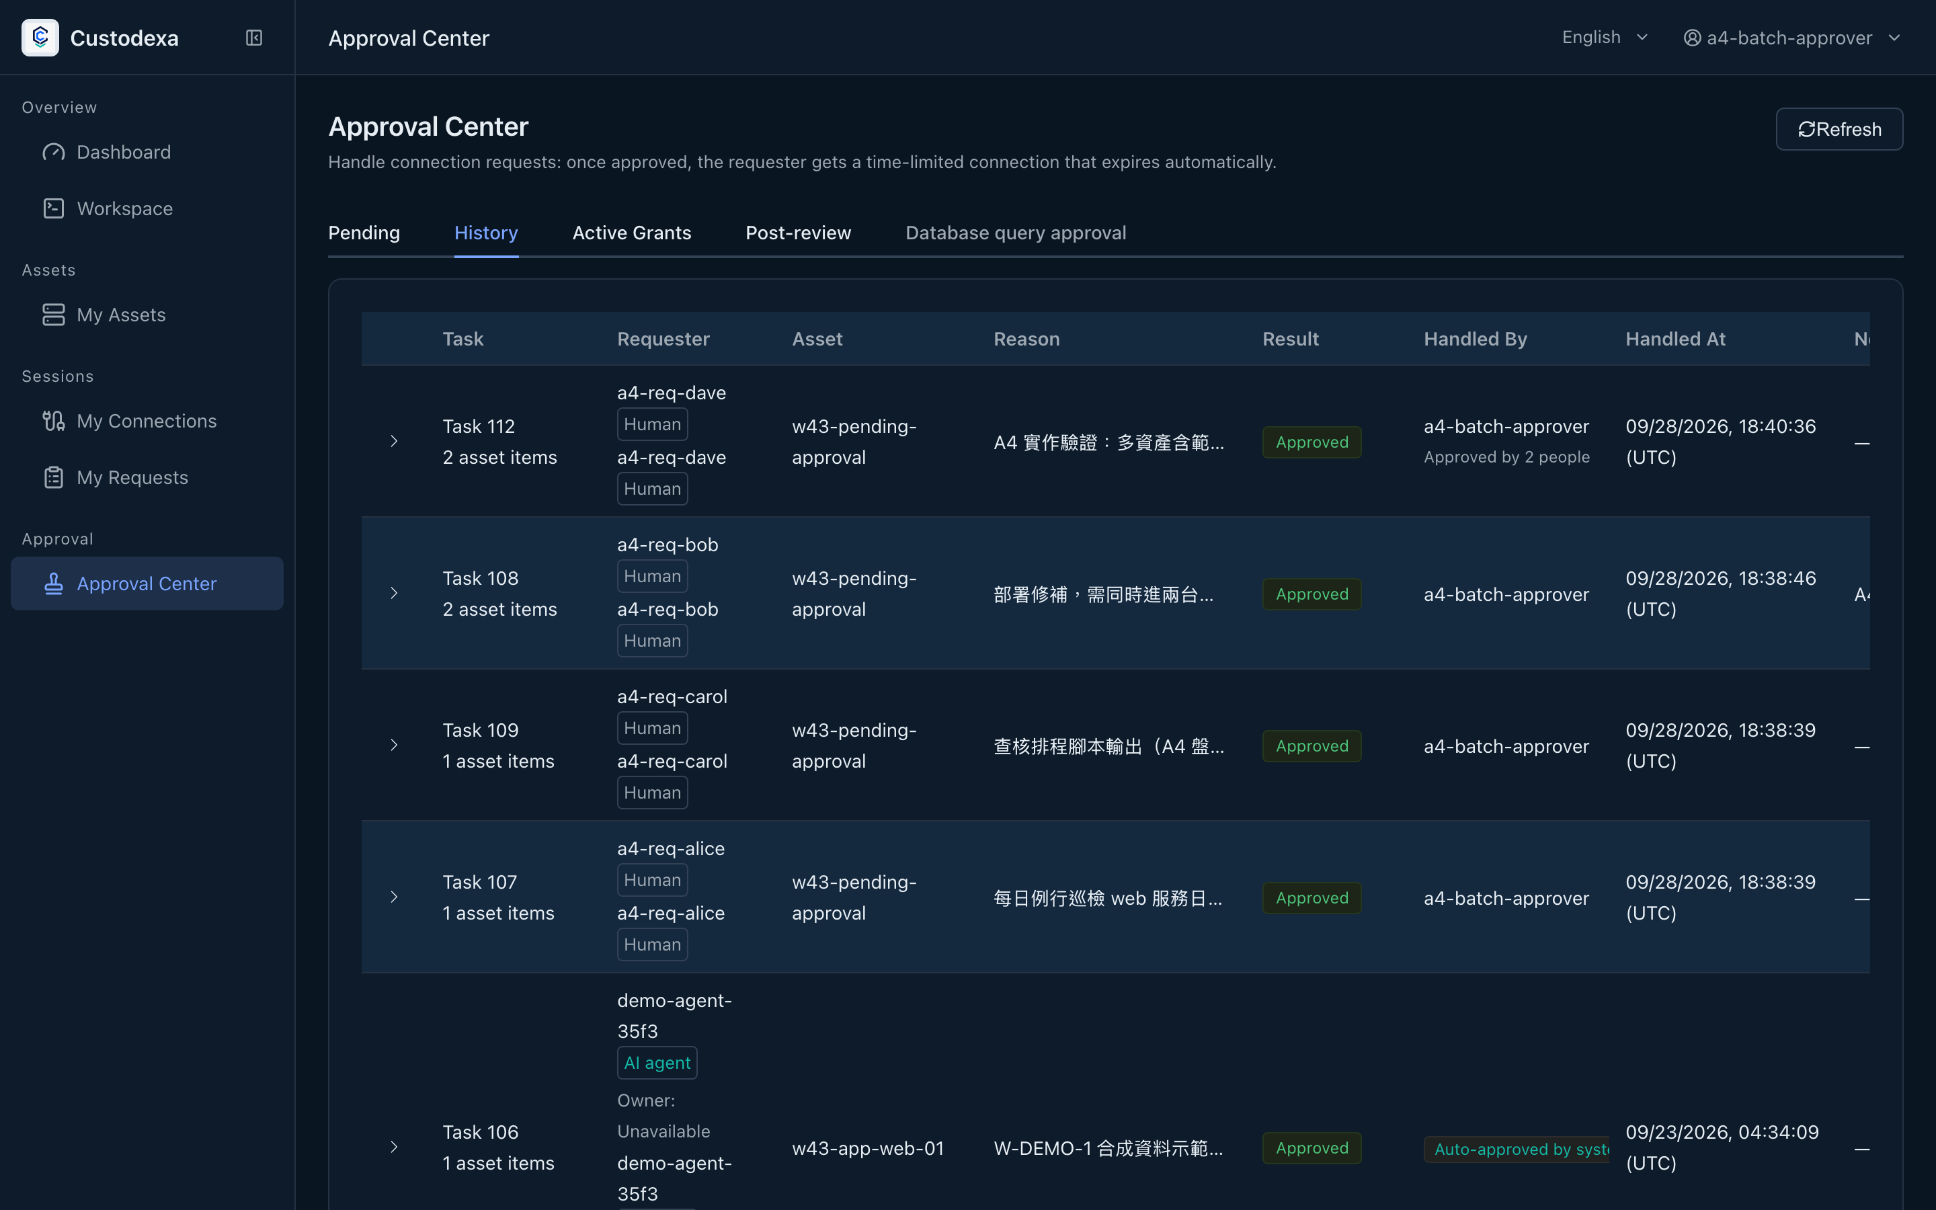1936x1210 pixels.
Task: Click the first a4-req-dave requester name
Action: click(671, 393)
